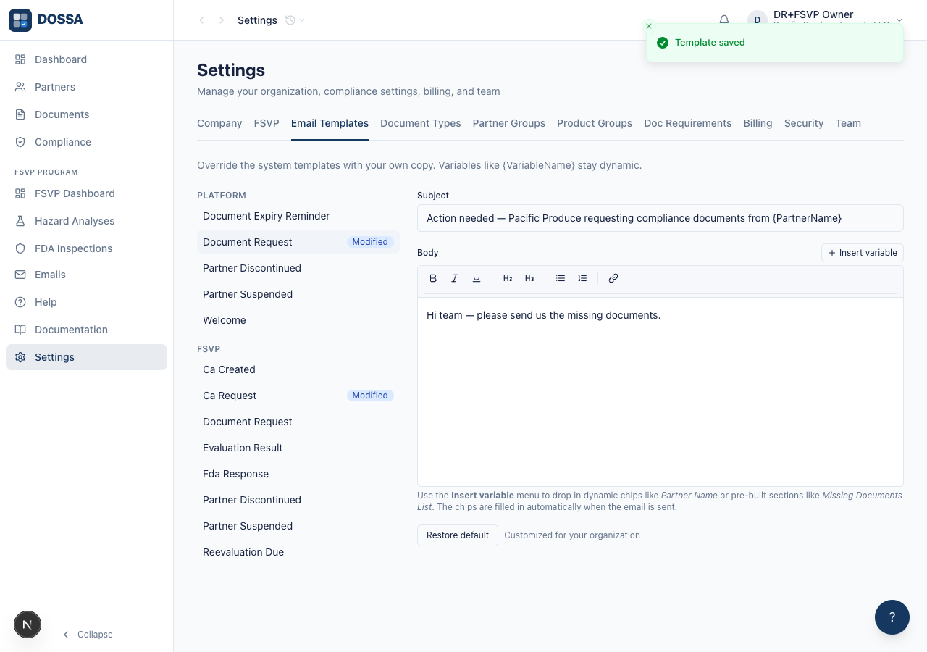
Task: Toggle underline formatting
Action: tap(477, 278)
